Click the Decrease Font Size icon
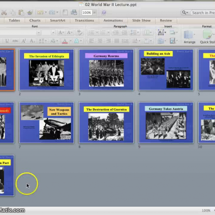 (x=70, y=33)
